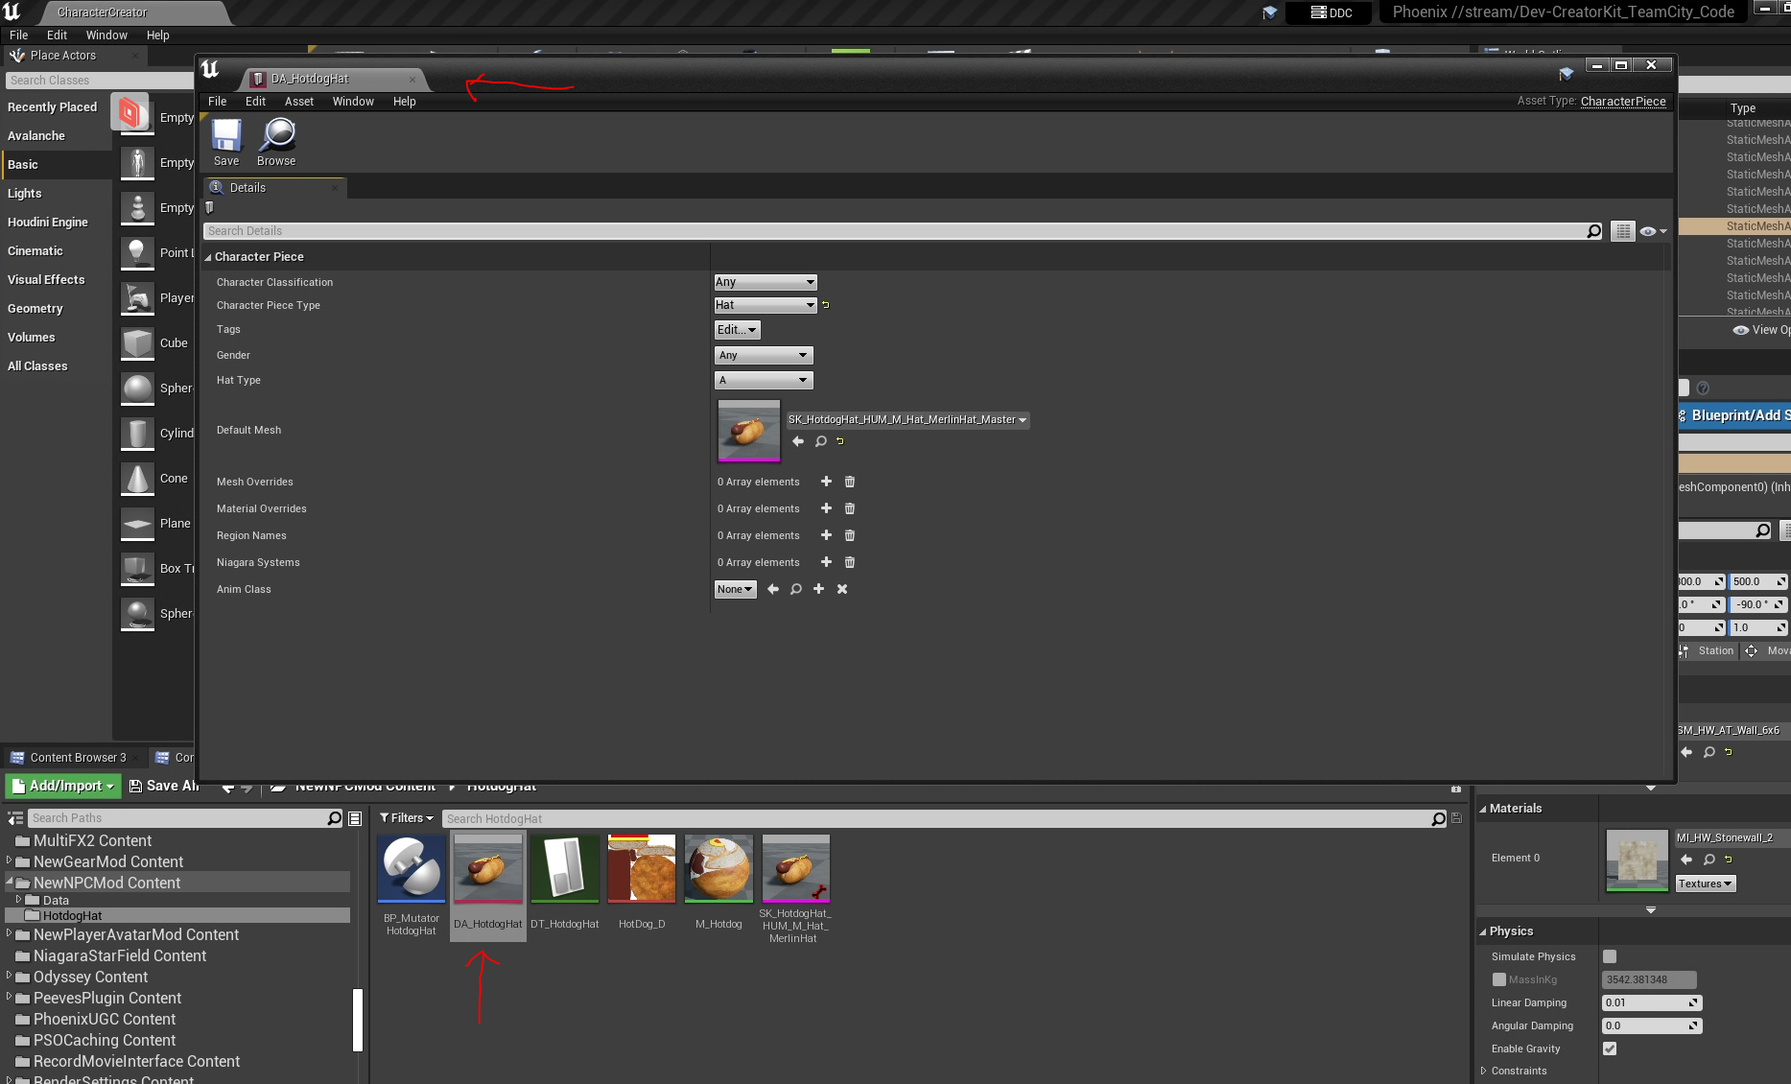
Task: Open Help menu in main CharacterCreator window
Action: [157, 35]
